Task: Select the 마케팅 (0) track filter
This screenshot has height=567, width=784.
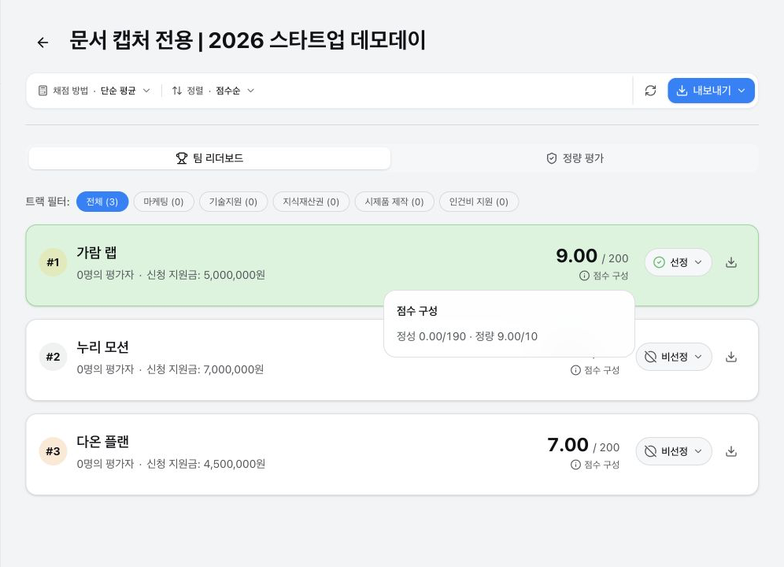Action: coord(164,202)
